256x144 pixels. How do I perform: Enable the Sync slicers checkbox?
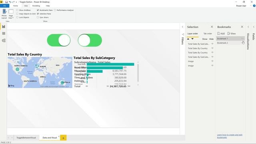pos(38,17)
